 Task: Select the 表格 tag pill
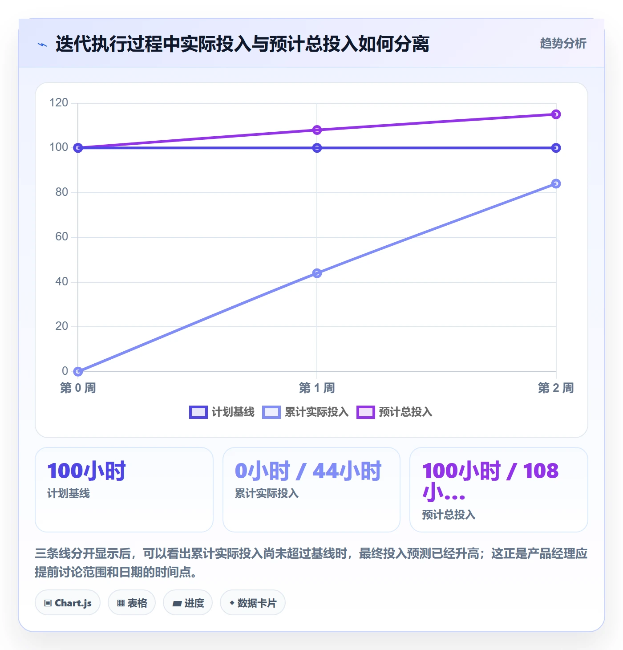[x=132, y=603]
